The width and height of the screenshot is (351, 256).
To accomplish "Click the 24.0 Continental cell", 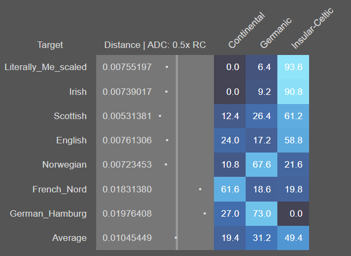I will pos(230,140).
